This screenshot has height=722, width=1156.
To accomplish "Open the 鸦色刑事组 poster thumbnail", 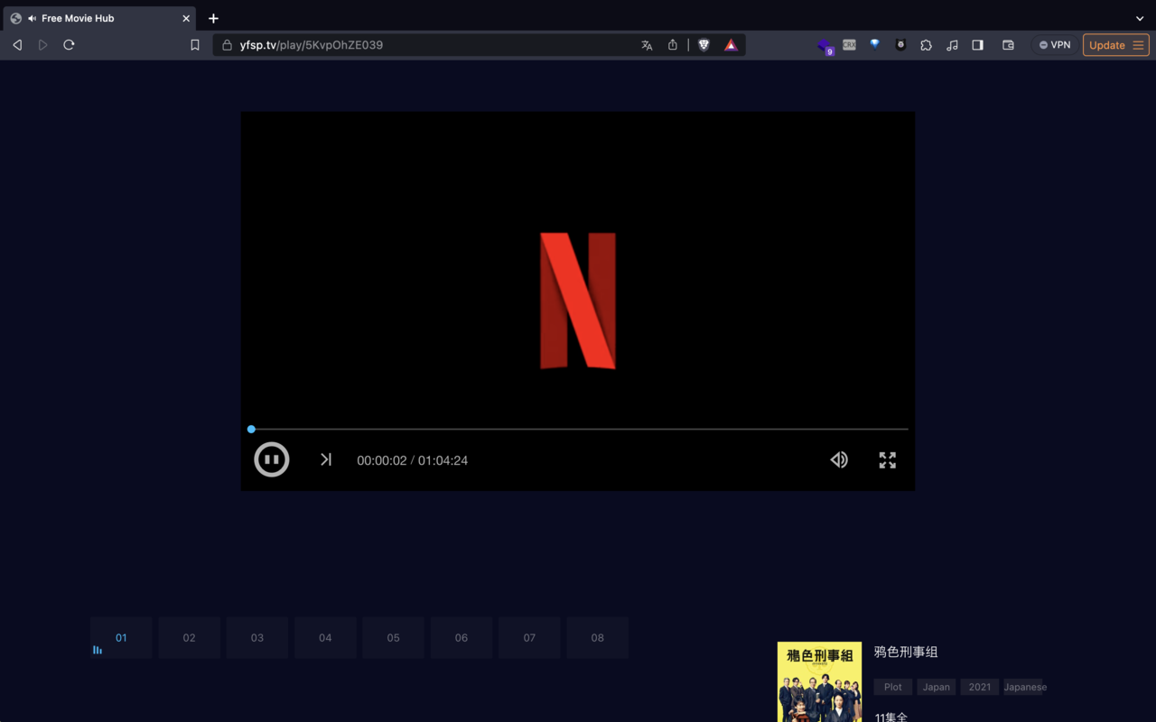I will pos(819,681).
